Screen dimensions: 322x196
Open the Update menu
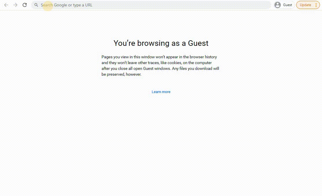305,5
